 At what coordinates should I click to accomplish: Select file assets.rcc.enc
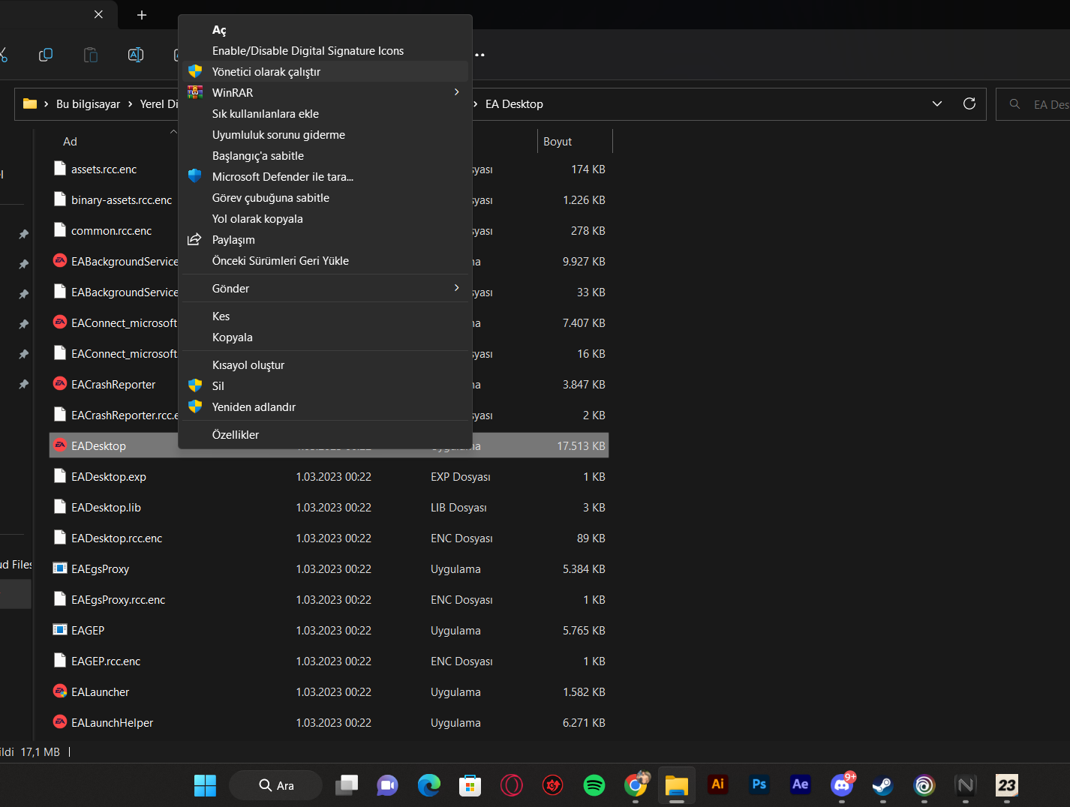click(x=104, y=169)
